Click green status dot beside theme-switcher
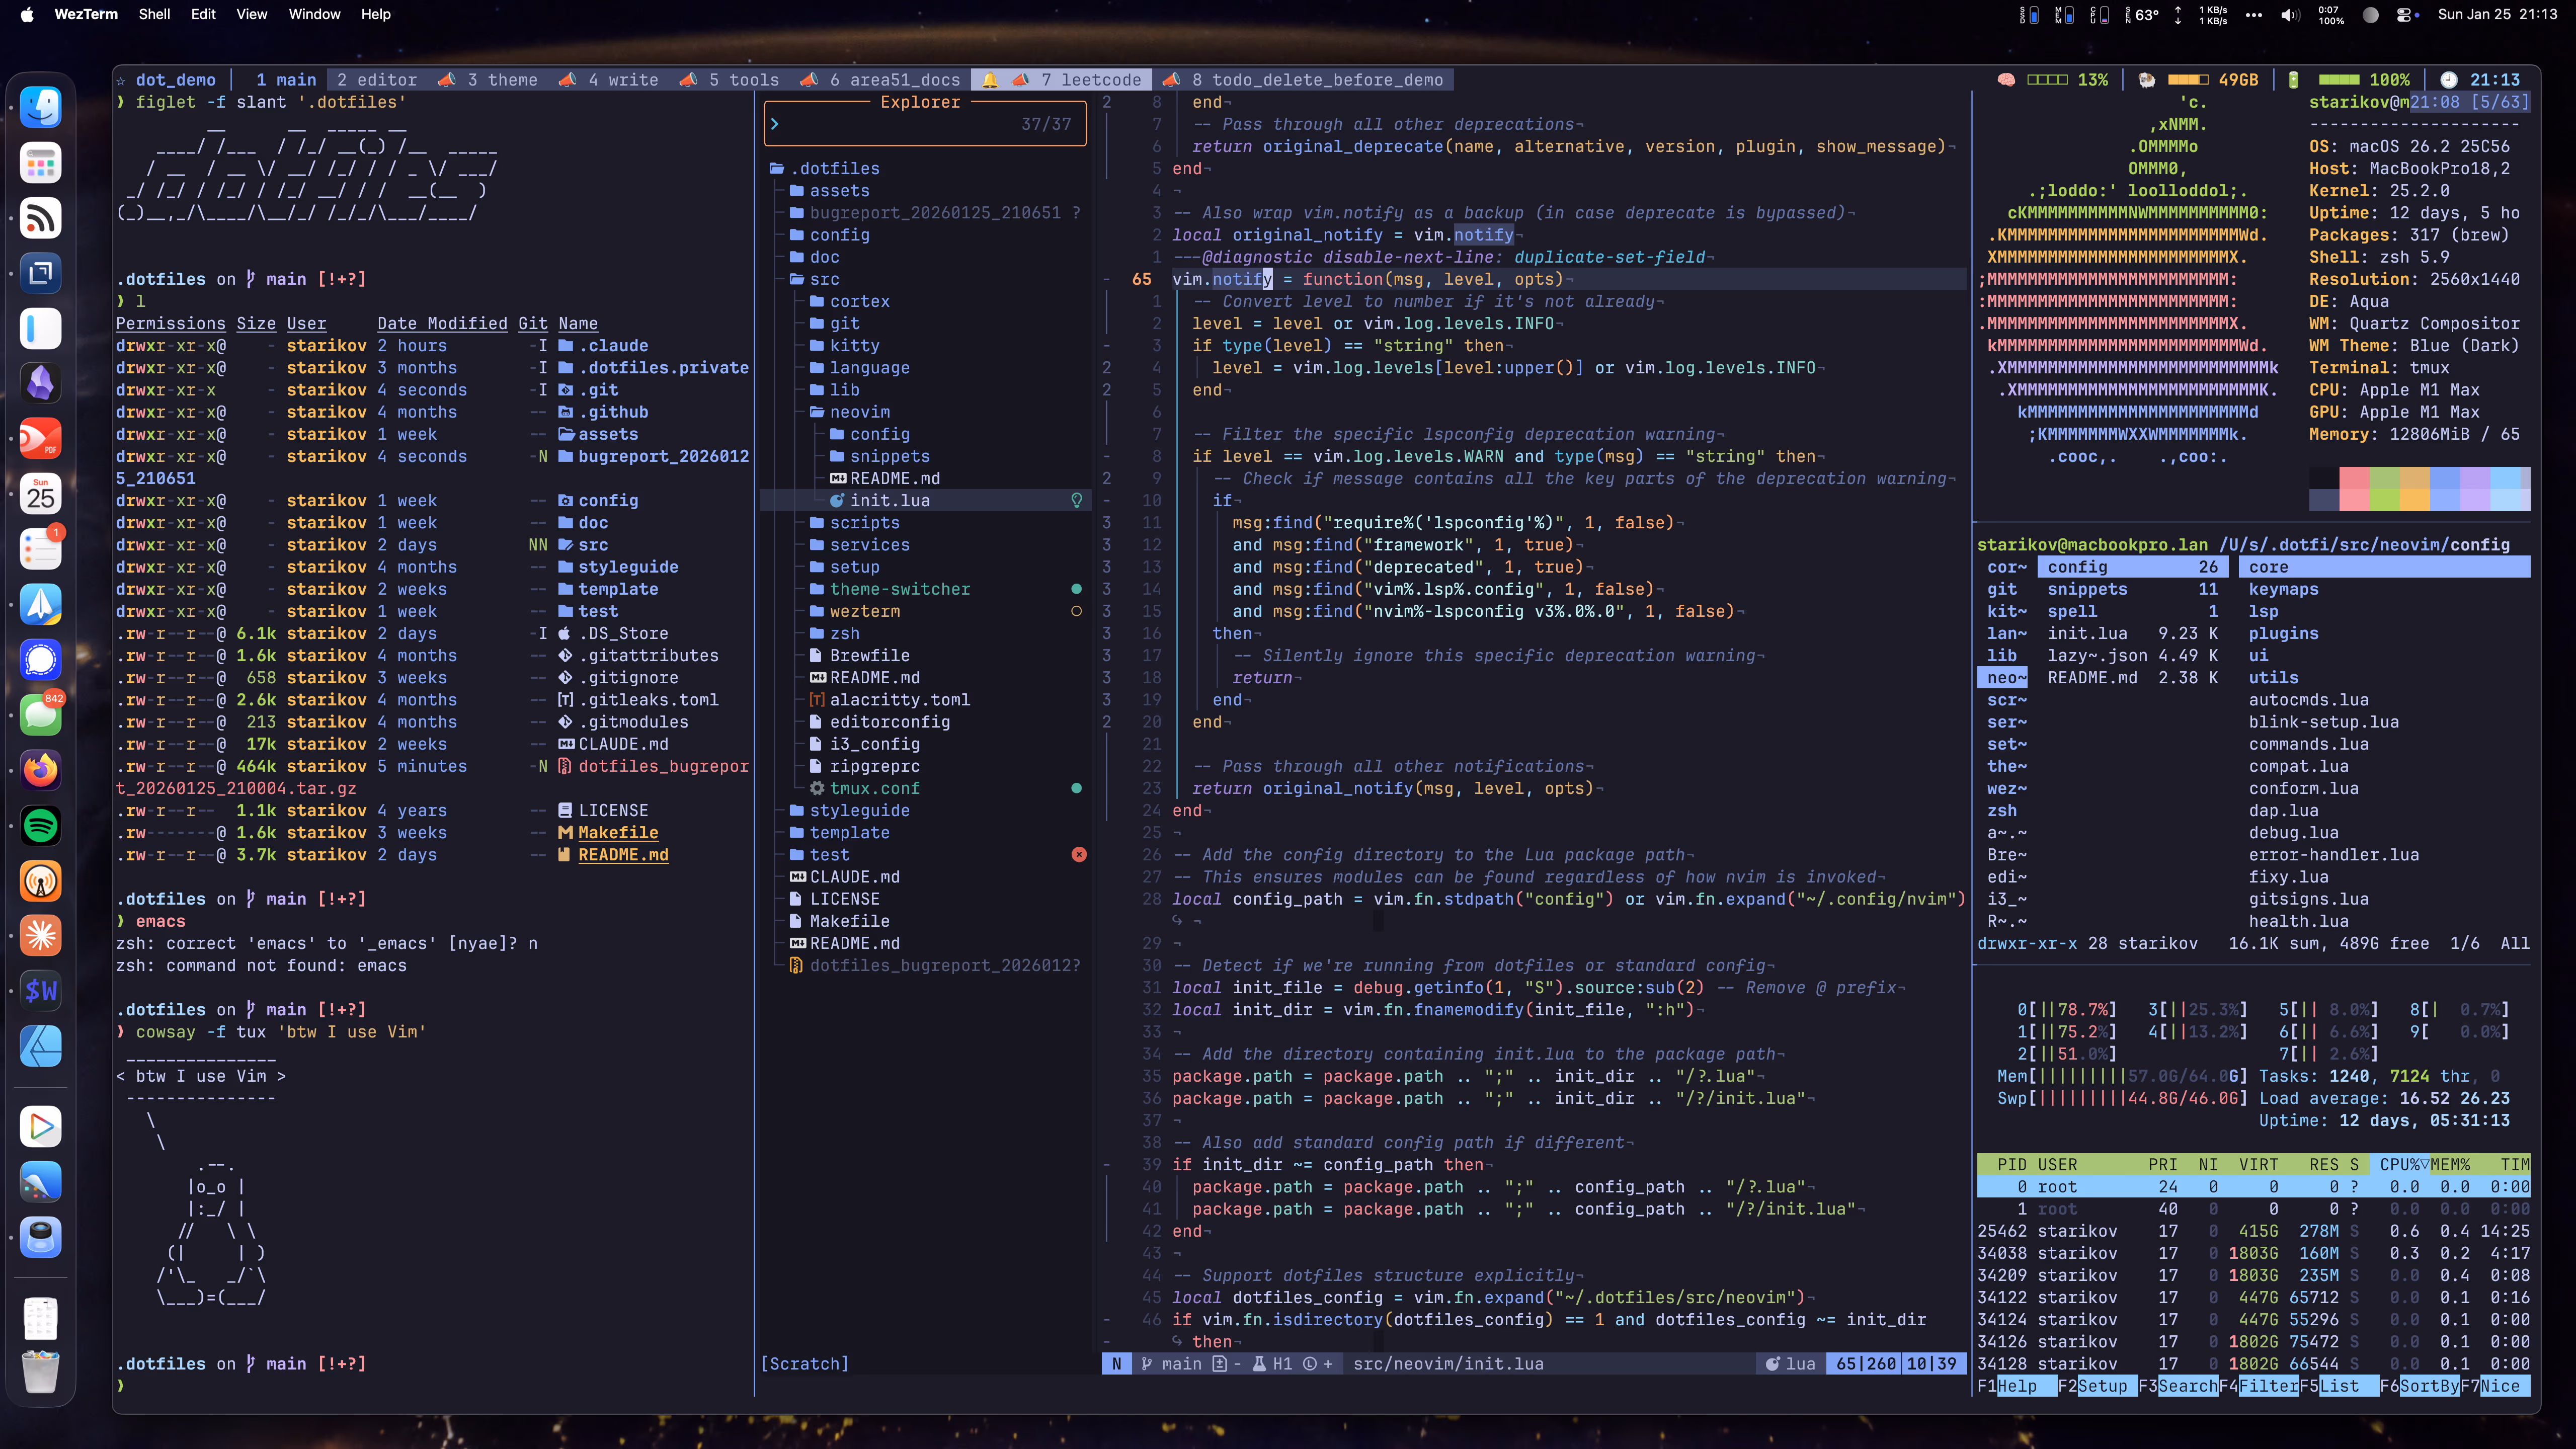Image resolution: width=2576 pixels, height=1449 pixels. [1076, 589]
